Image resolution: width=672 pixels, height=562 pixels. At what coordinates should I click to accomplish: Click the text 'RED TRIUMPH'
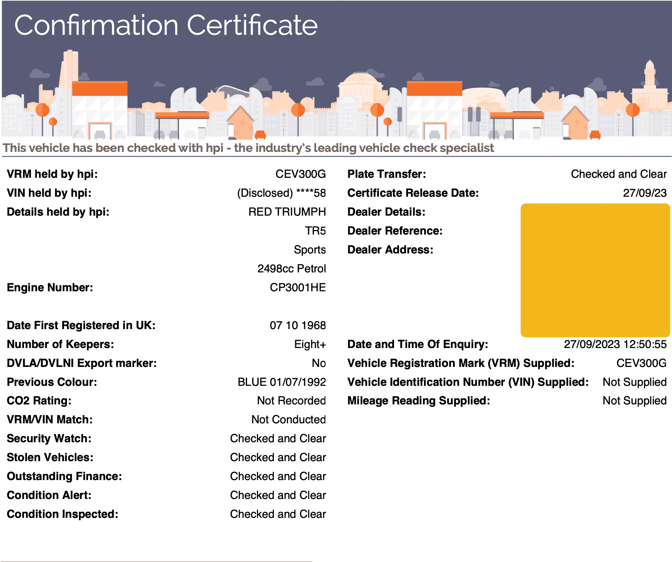[x=287, y=212]
